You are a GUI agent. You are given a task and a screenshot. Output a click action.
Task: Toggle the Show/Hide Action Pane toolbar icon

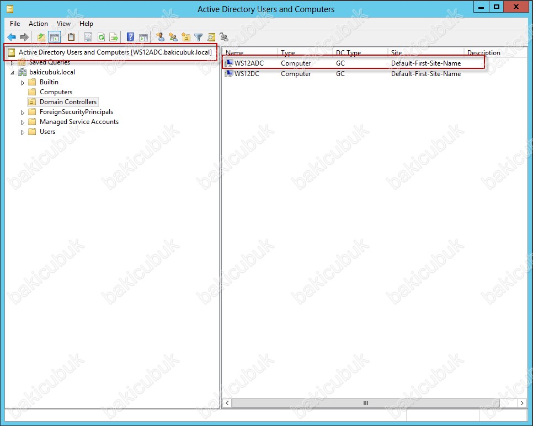[x=143, y=37]
